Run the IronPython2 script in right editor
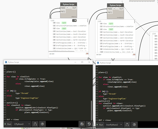Image resolution: width=158 pixels, height=129 pixels. (100, 125)
